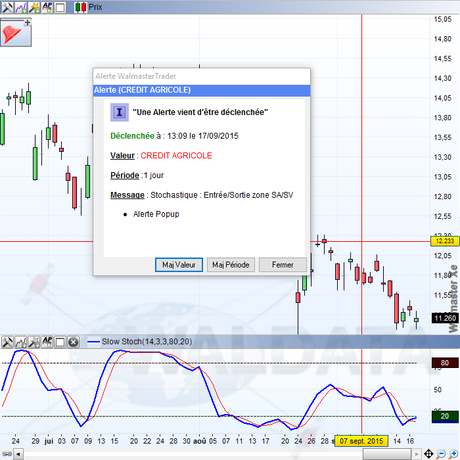Click the 11.260 black current price label
The width and height of the screenshot is (460, 460).
(x=445, y=318)
